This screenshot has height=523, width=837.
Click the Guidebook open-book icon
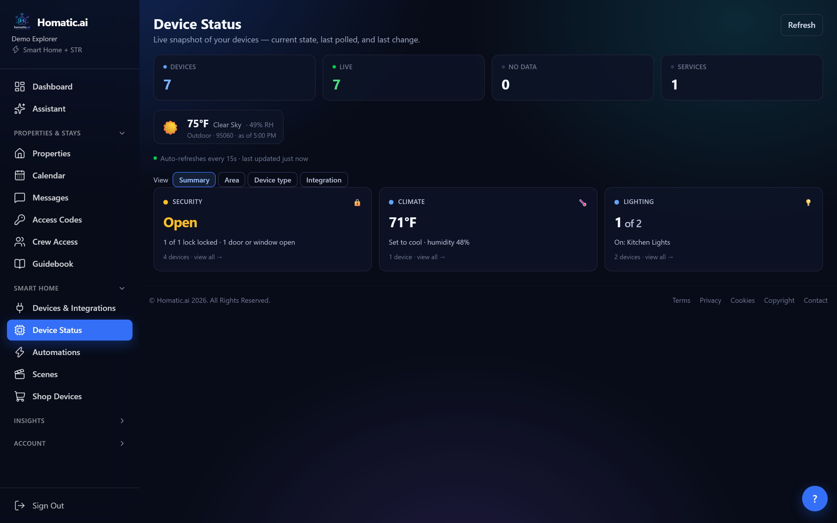coord(20,264)
